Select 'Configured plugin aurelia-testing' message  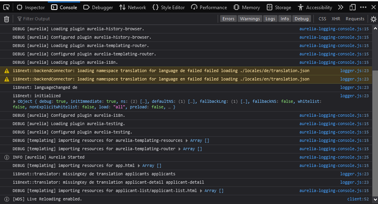(x=72, y=132)
